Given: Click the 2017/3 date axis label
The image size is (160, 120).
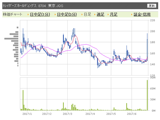Looking at the screenshot, I should click(67, 114).
